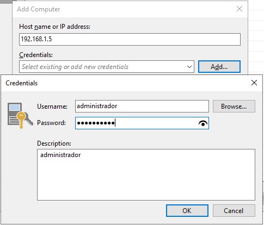
Task: Focus the host name field showing 192.168.1.5
Action: coord(130,39)
